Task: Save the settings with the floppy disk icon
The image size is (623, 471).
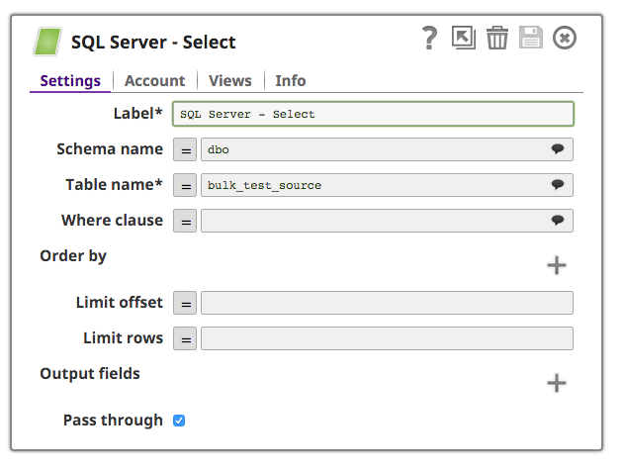Action: (530, 38)
